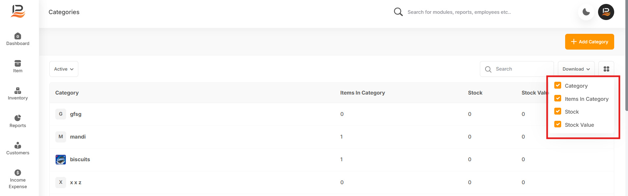
Task: Uncheck the Category column checkbox
Action: coord(558,85)
